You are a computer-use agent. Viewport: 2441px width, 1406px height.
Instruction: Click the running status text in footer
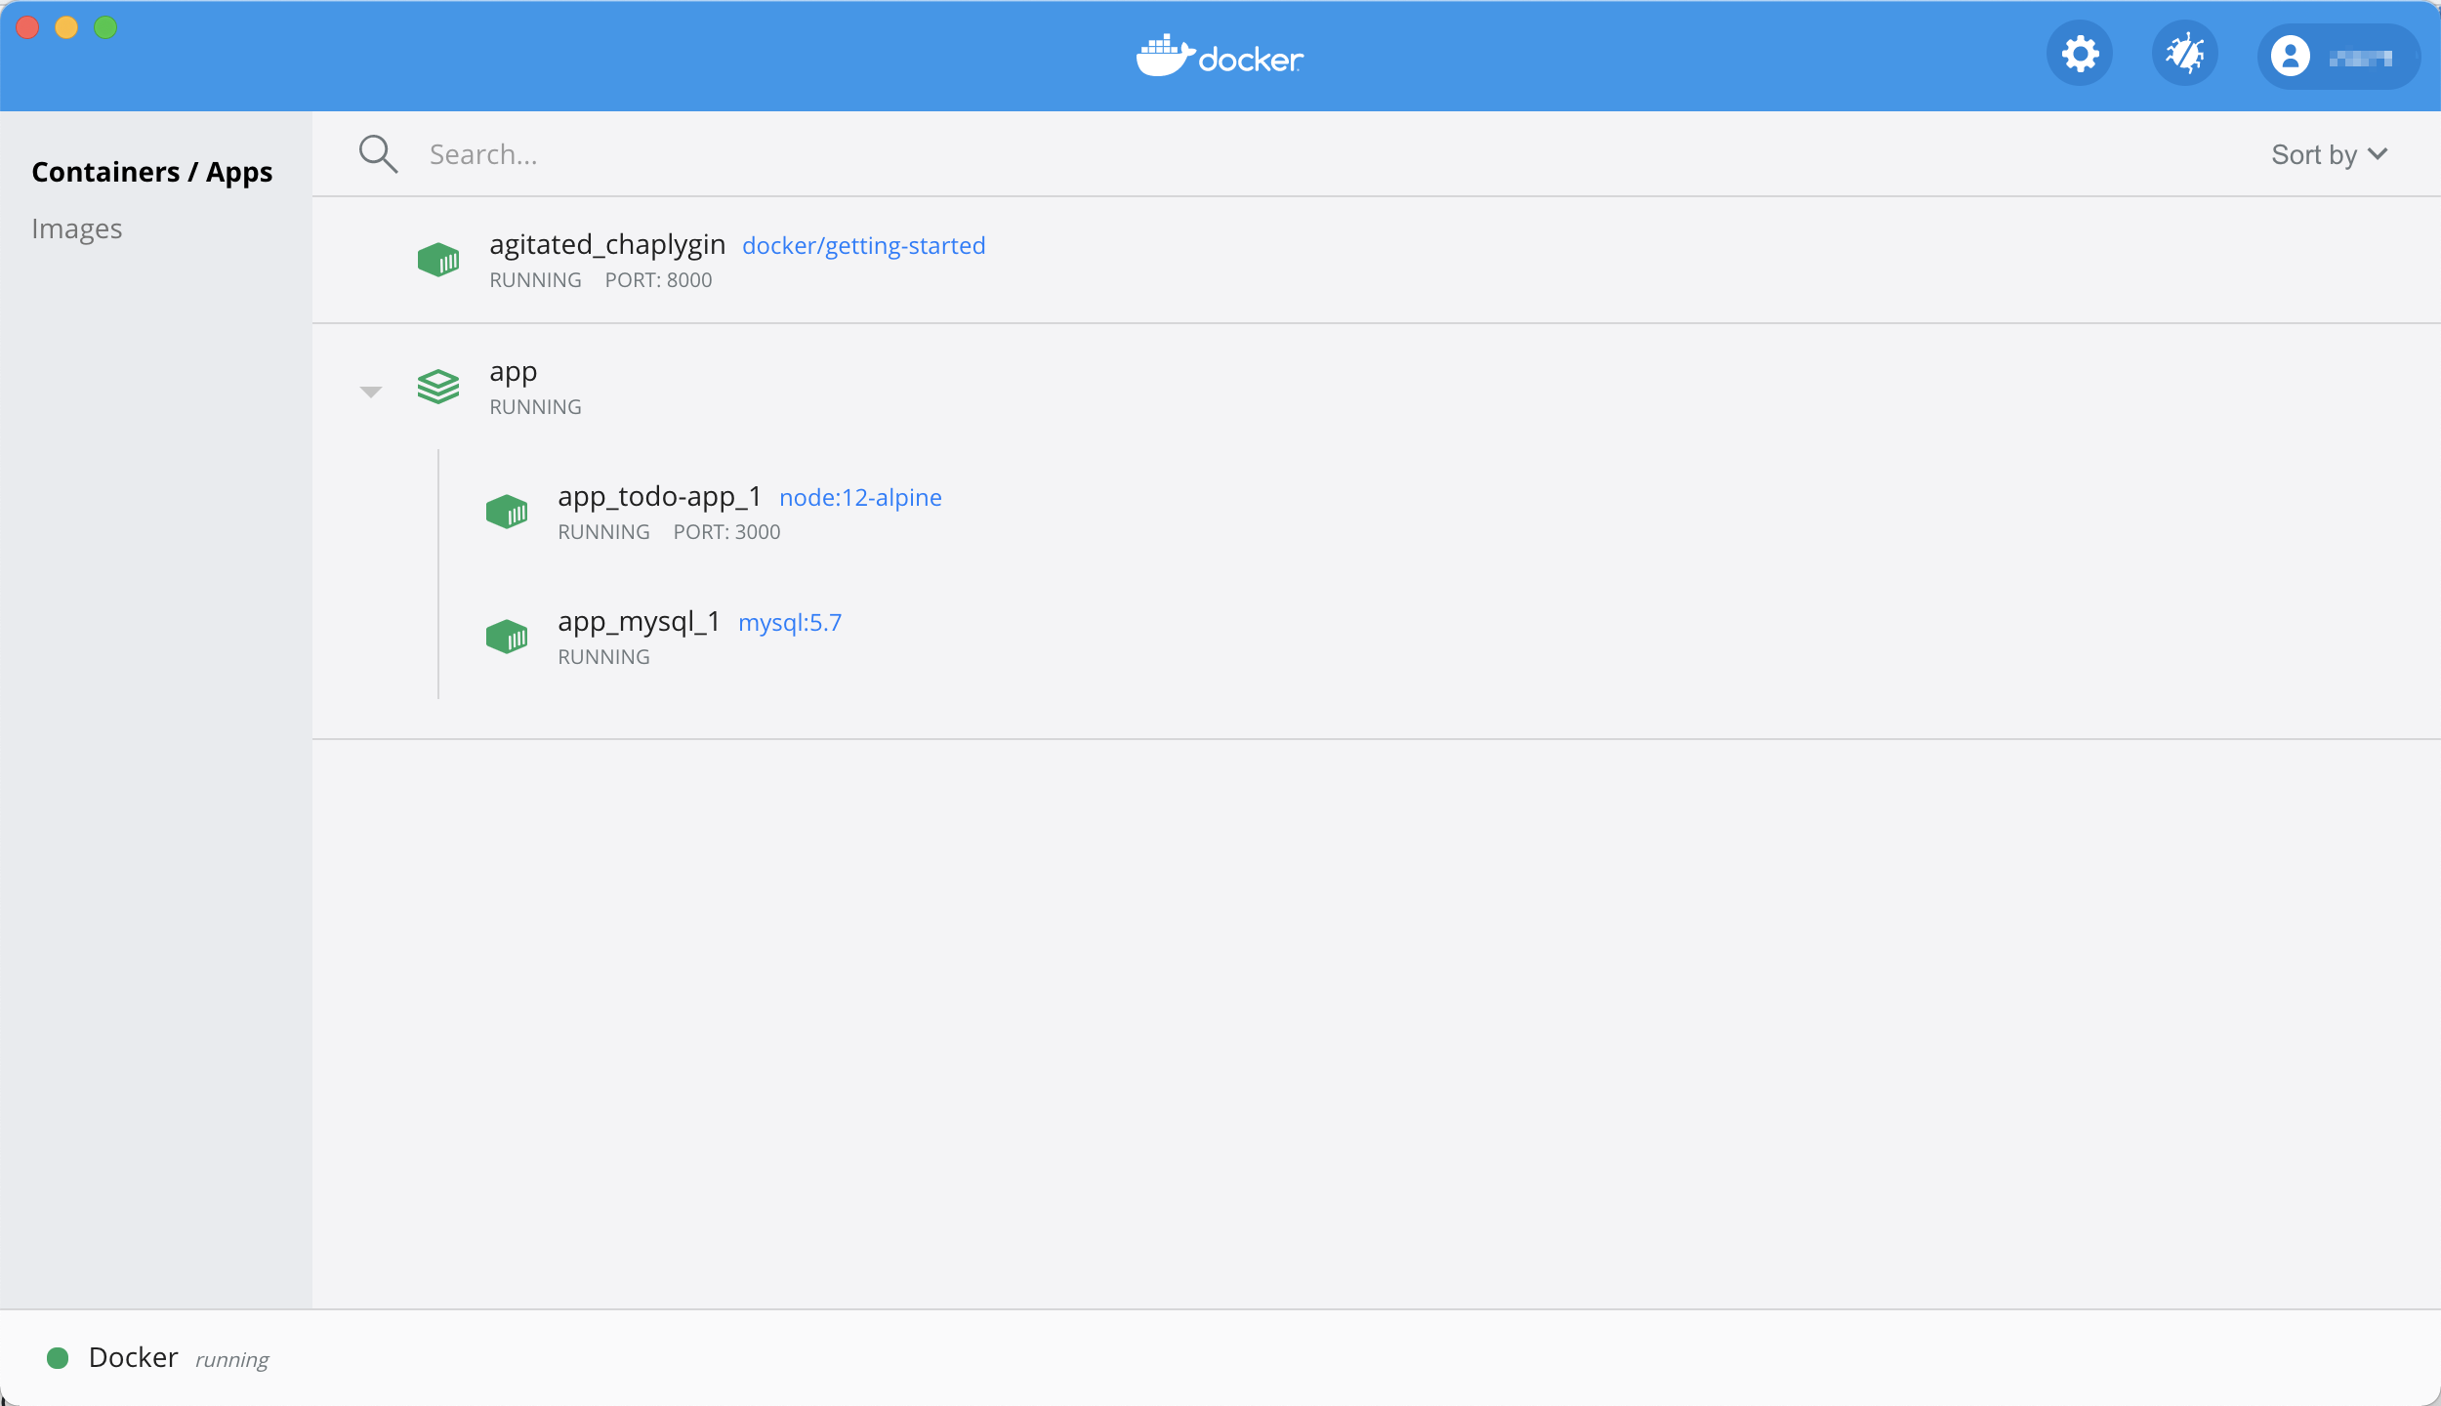232,1360
